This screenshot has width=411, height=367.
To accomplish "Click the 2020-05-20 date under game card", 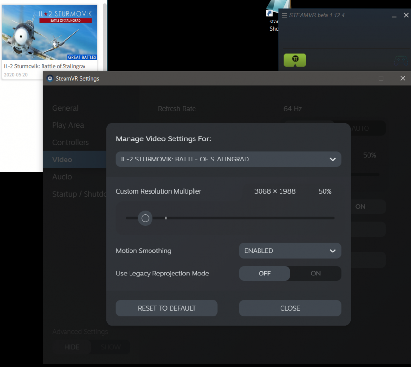I will coord(16,74).
